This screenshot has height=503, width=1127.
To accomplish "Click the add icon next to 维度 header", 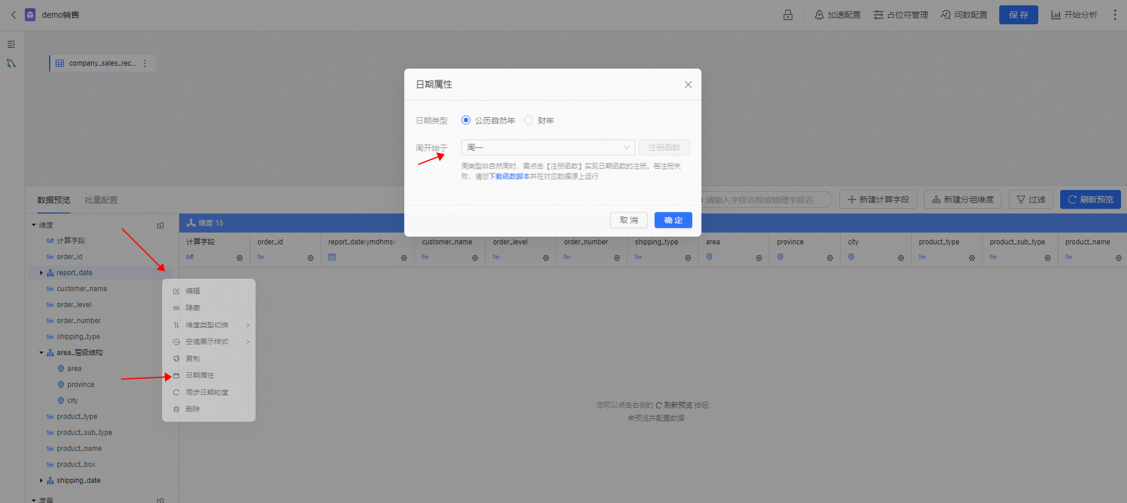I will 160,225.
